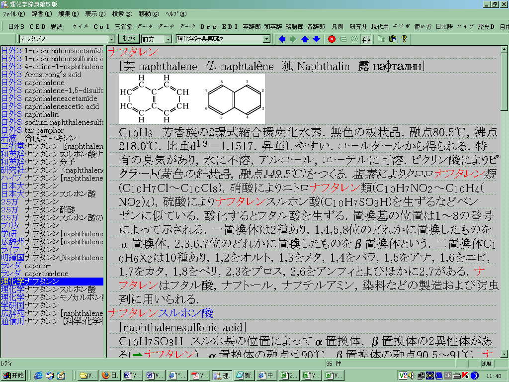Image resolution: width=509 pixels, height=382 pixels.
Task: Select the 岩波 dictionary button
Action: tap(56, 27)
